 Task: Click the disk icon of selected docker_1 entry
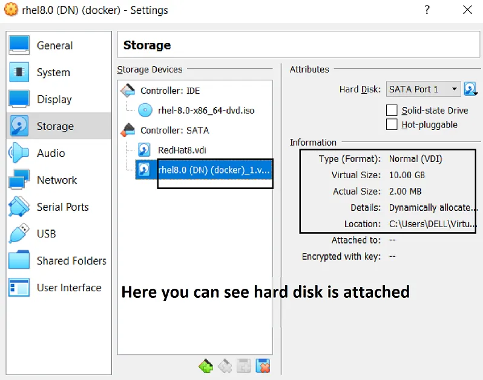[x=144, y=170]
